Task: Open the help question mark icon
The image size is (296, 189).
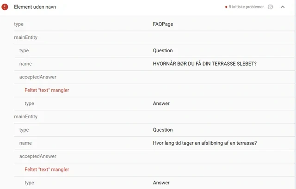Action: tap(270, 7)
